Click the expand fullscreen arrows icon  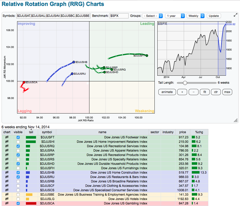coord(235,15)
